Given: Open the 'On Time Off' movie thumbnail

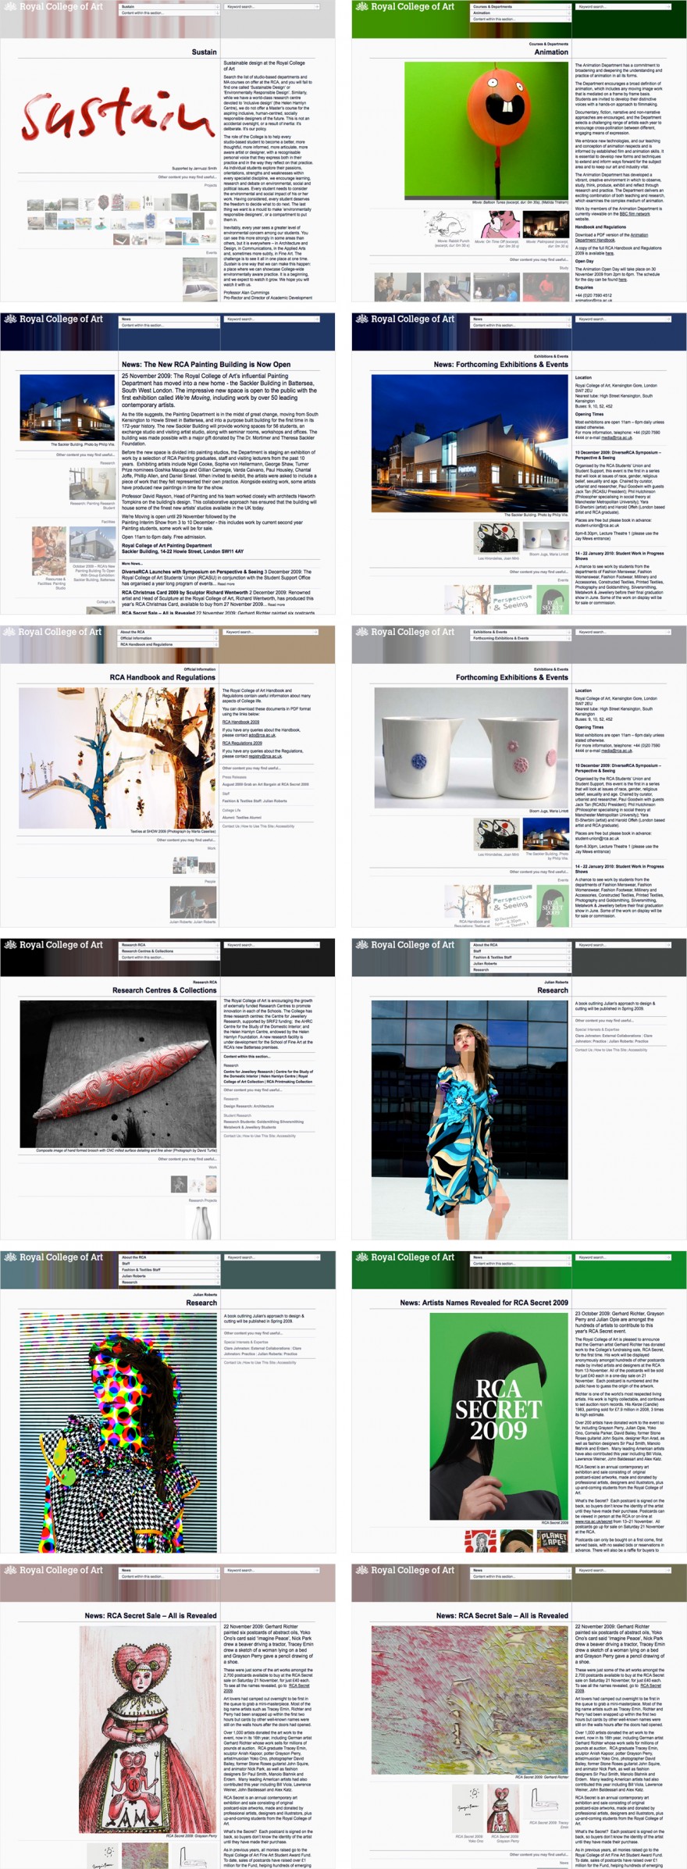Looking at the screenshot, I should tap(497, 225).
